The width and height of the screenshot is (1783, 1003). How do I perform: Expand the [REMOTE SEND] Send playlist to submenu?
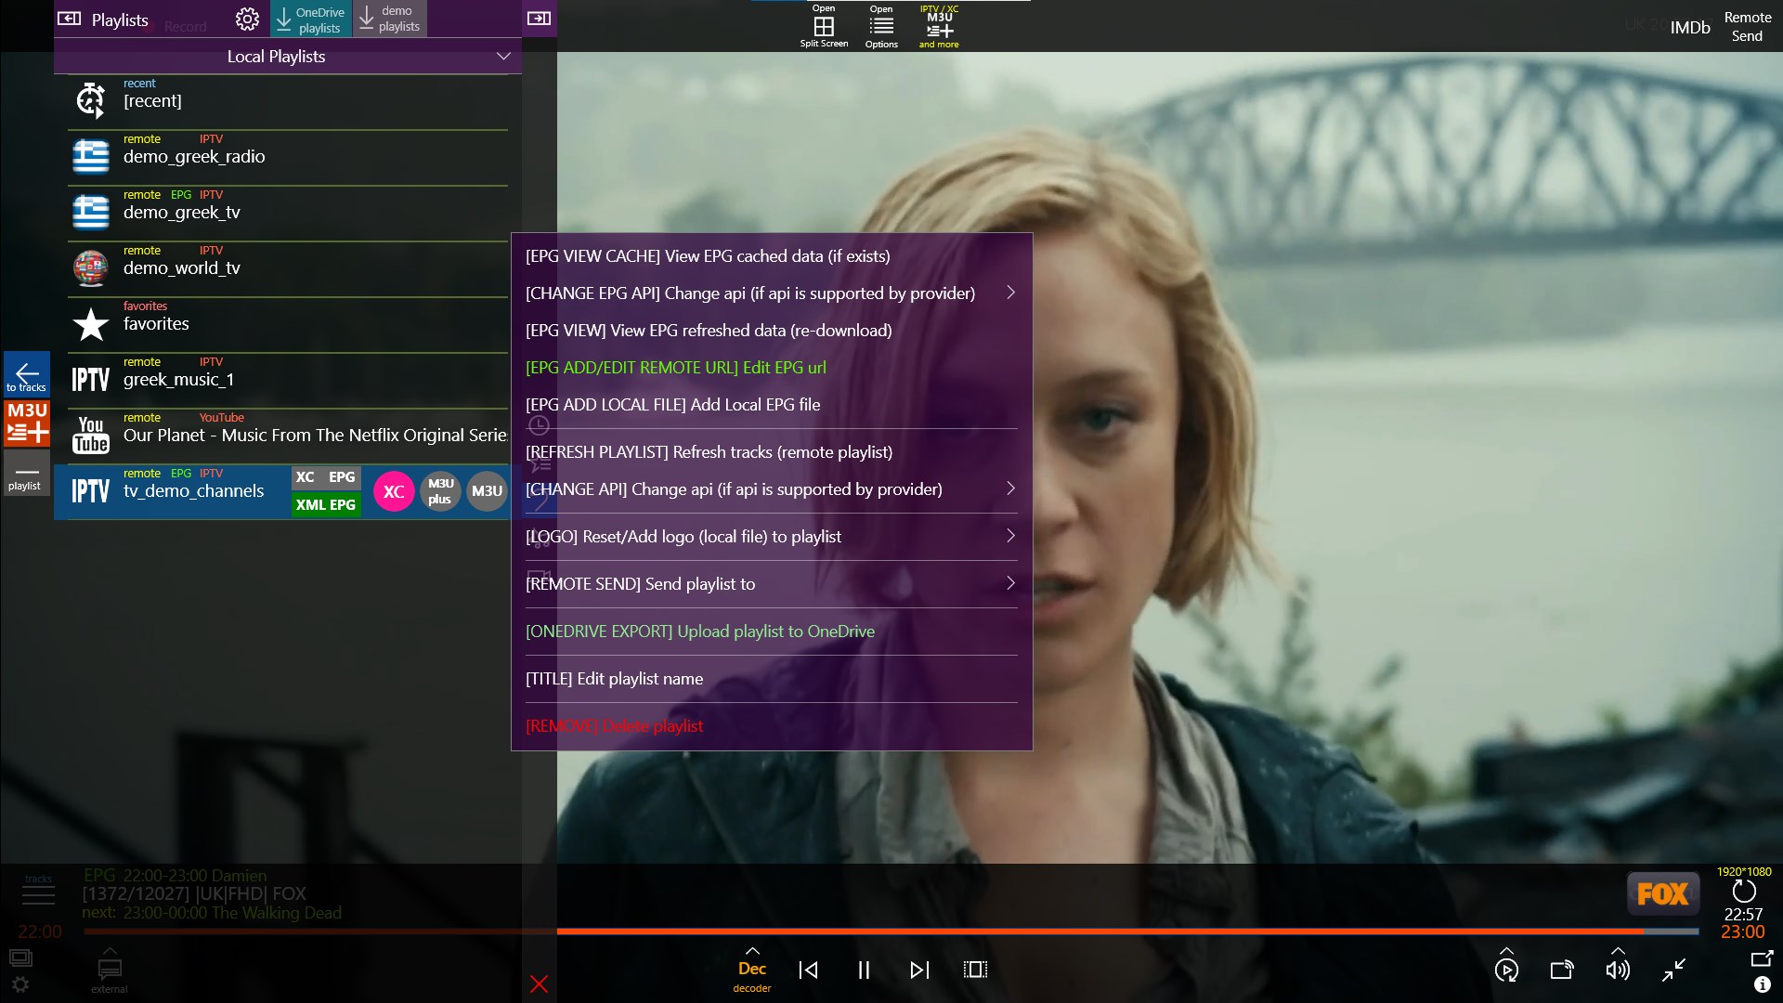point(1011,583)
